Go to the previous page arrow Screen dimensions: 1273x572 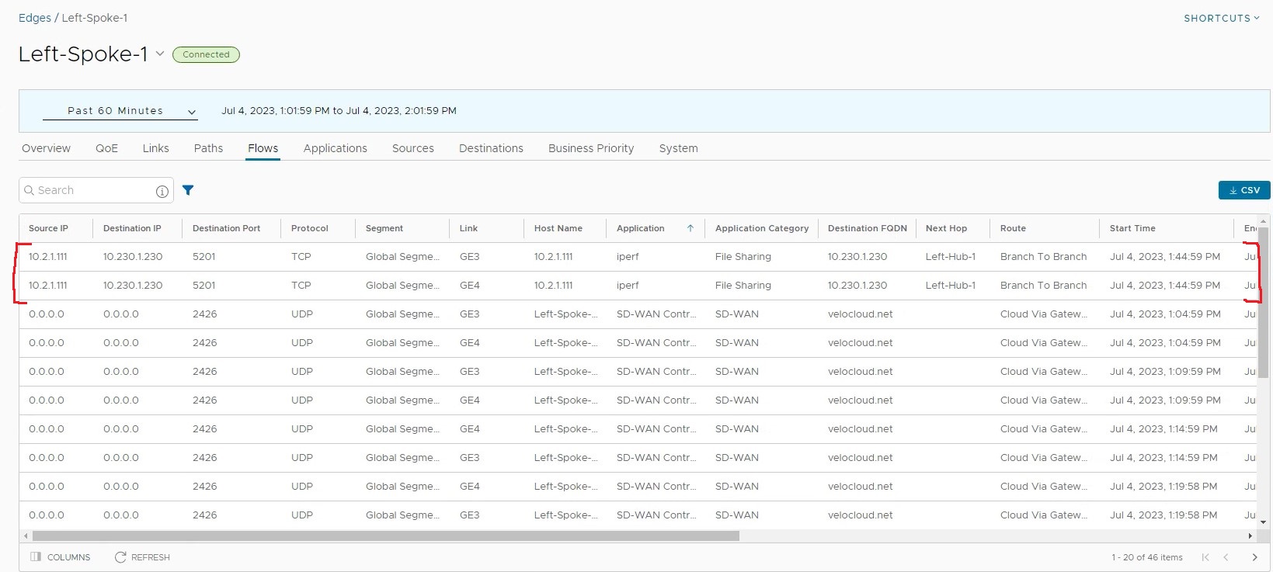(x=1226, y=557)
